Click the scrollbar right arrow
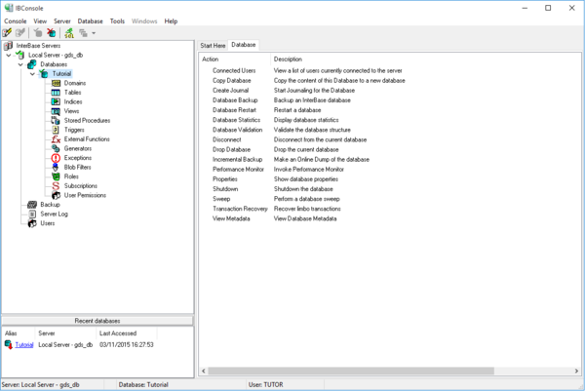Screen dimensions: 585x391 (576, 371)
